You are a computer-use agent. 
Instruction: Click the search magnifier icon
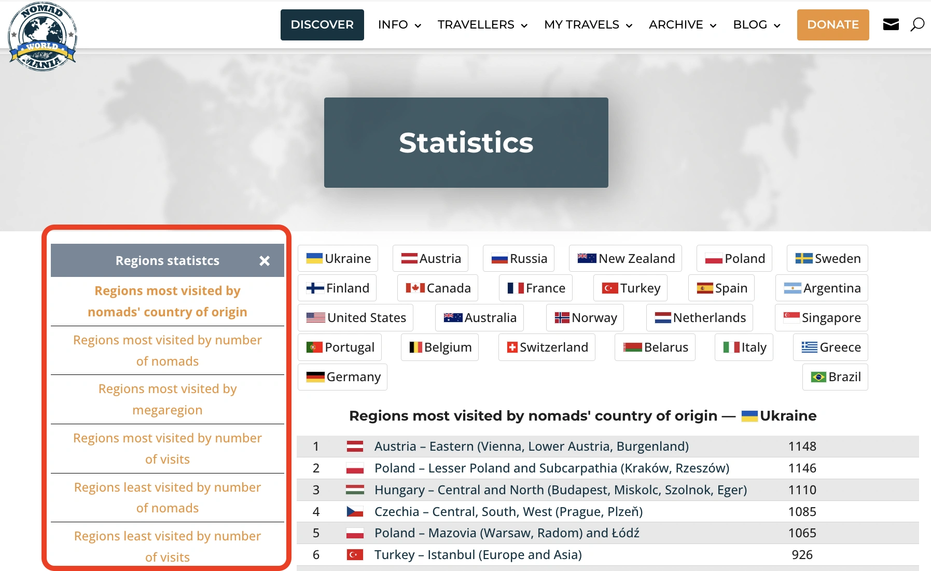[917, 24]
